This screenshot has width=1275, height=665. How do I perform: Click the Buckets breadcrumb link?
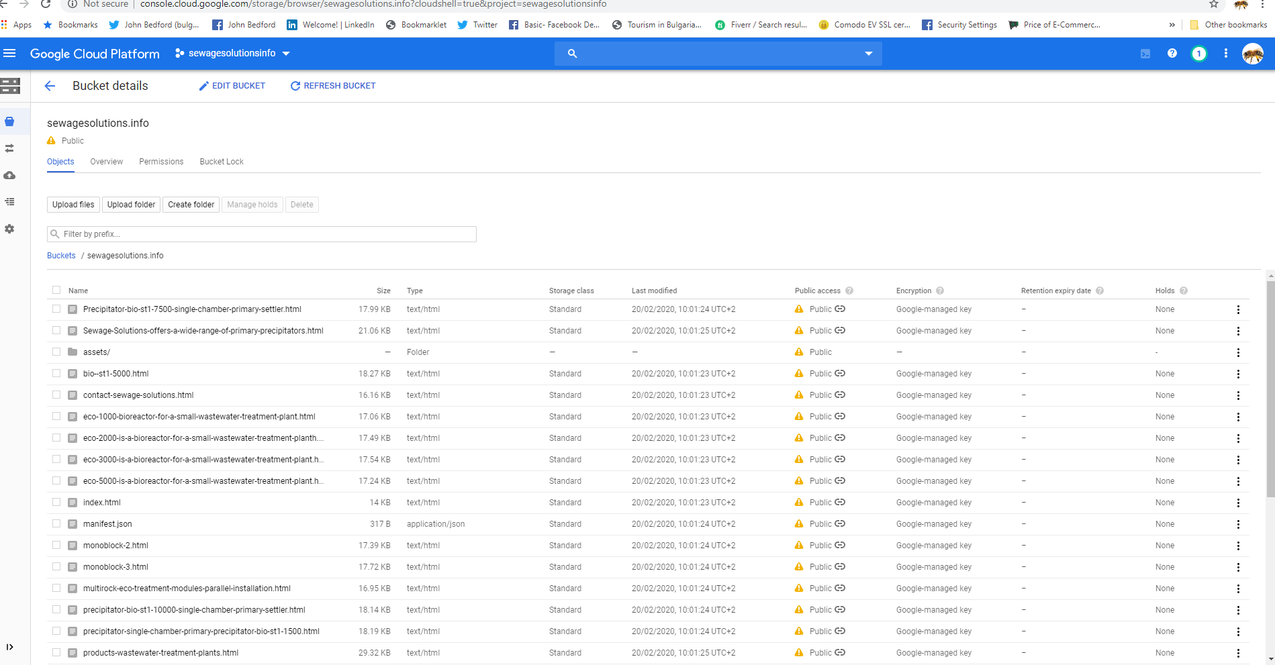(x=61, y=256)
